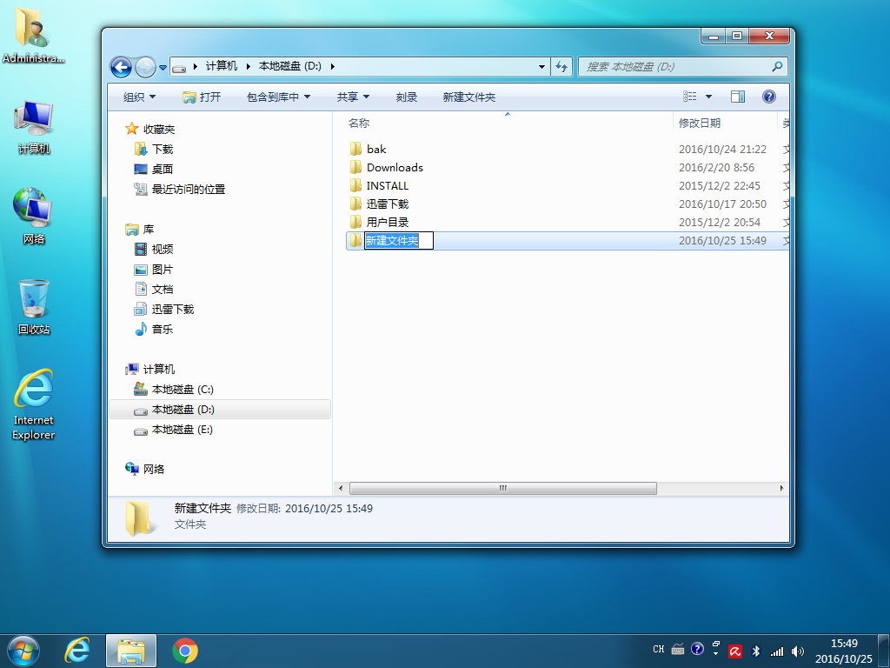Select Administrator folder desktop icon
This screenshot has width=890, height=668.
(x=34, y=35)
